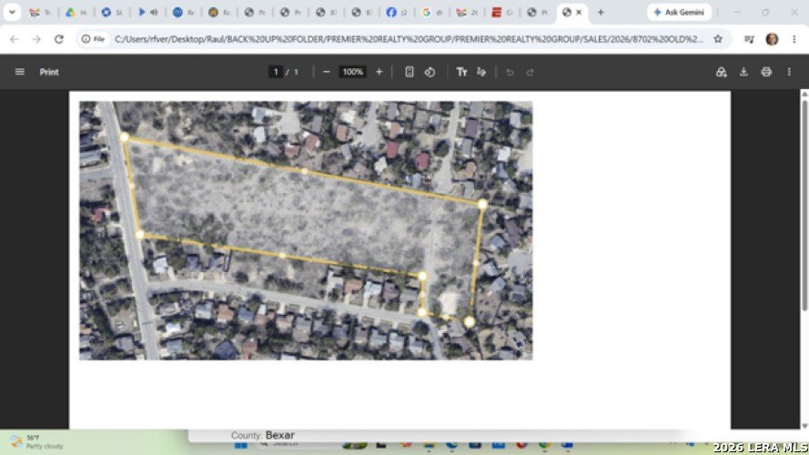Switch to the Google Drive tab
This screenshot has width=809, height=455.
click(76, 12)
